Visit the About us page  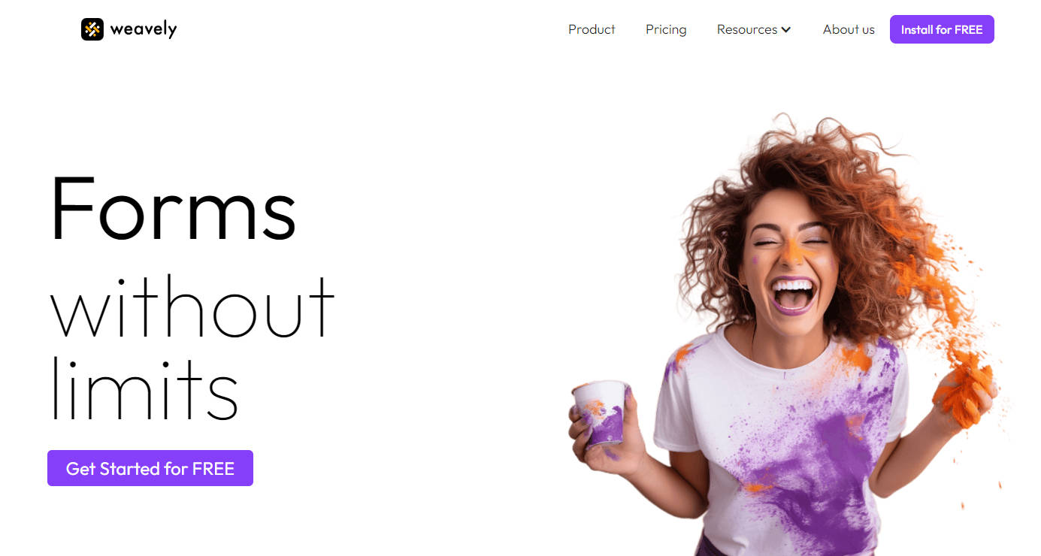tap(849, 29)
